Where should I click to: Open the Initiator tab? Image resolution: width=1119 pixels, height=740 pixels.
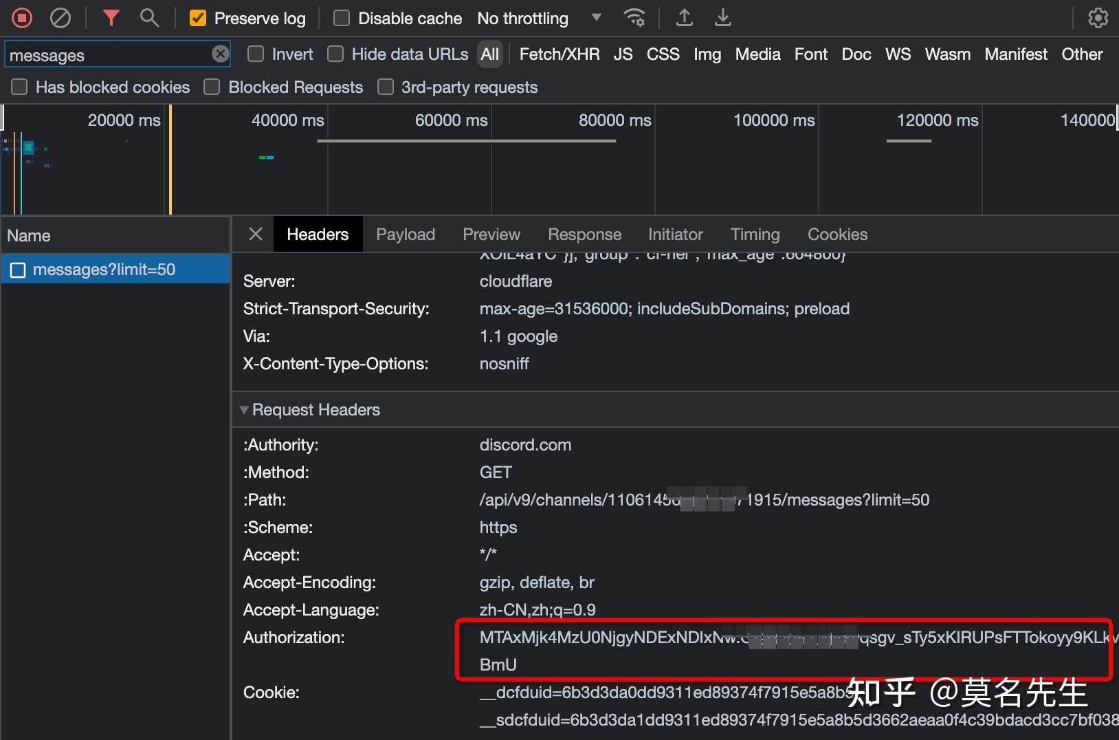click(676, 234)
